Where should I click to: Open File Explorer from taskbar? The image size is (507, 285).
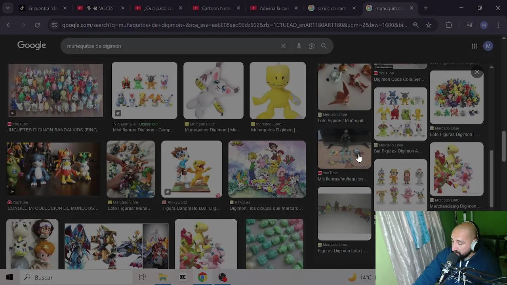point(163,277)
